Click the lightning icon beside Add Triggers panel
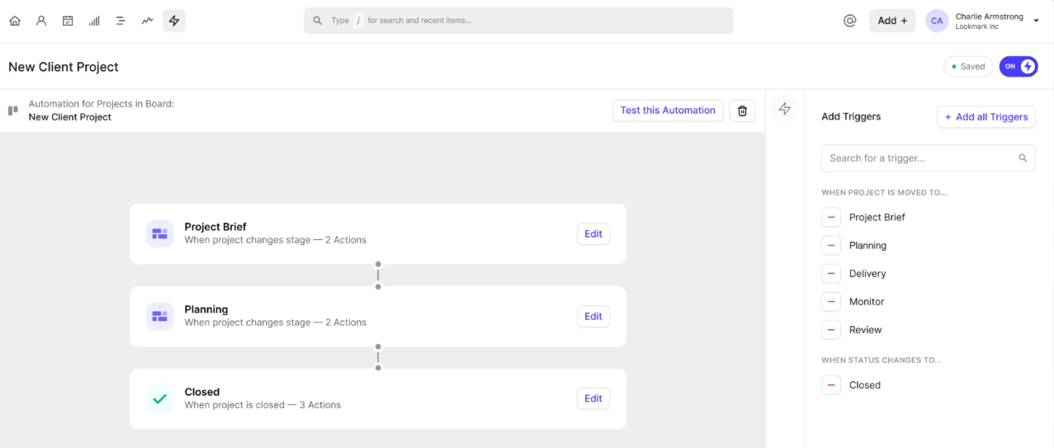The image size is (1054, 448). (785, 108)
